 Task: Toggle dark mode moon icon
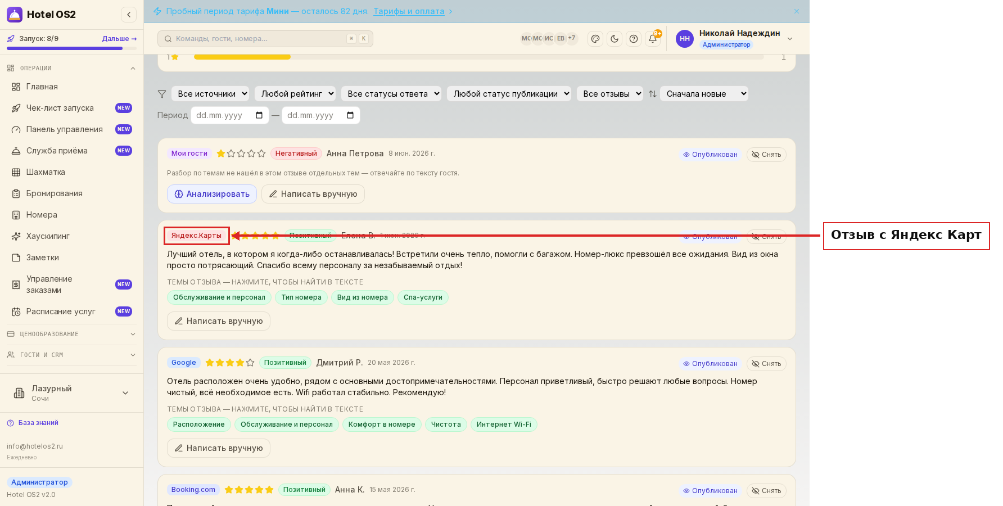click(615, 39)
